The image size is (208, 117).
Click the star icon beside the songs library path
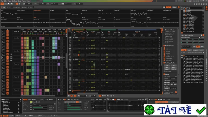203,53
